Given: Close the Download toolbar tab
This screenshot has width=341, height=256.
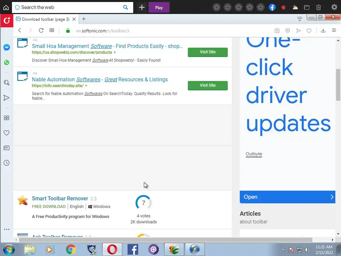Looking at the screenshot, I should [74, 19].
